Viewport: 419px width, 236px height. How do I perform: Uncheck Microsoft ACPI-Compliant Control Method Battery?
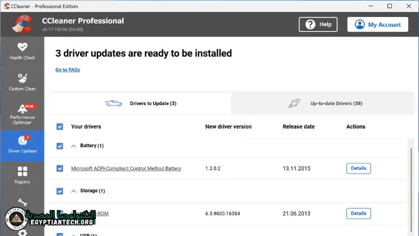[60, 168]
